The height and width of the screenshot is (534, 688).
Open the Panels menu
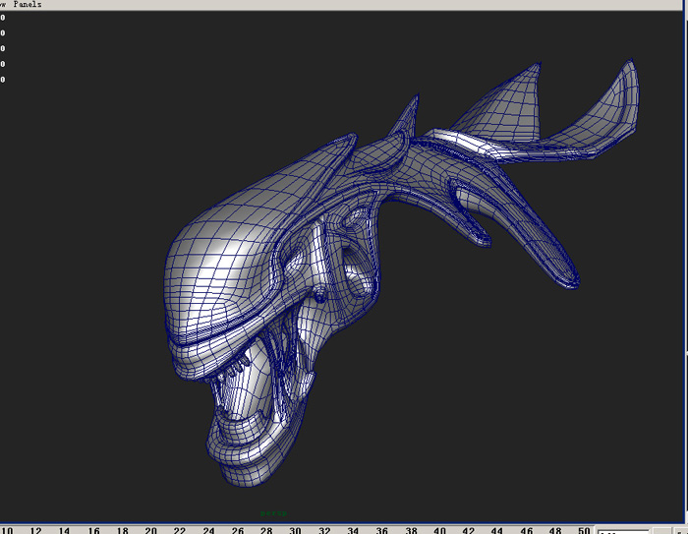(28, 4)
